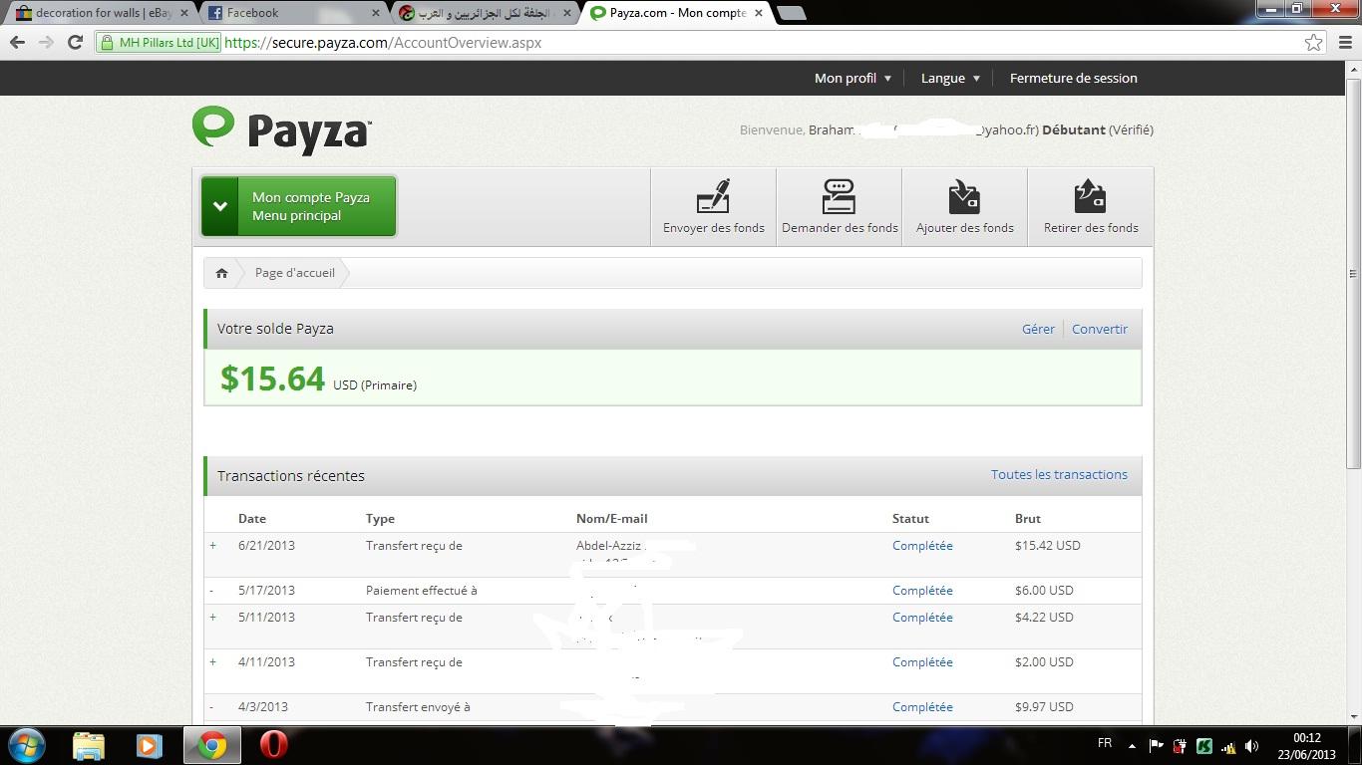Click Page d'accueil breadcrumb
Image resolution: width=1362 pixels, height=765 pixels.
coord(295,273)
